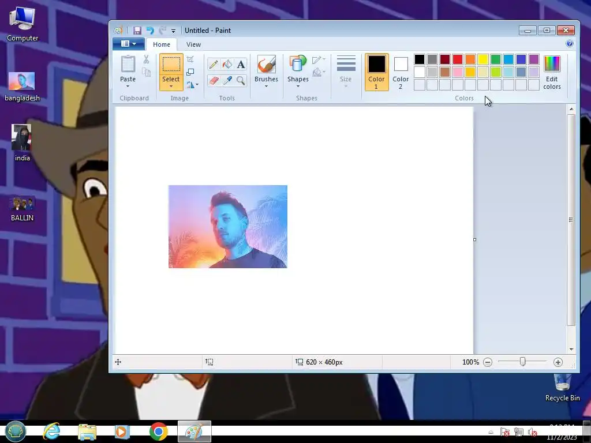
Task: Select the Pencil tool
Action: point(214,64)
